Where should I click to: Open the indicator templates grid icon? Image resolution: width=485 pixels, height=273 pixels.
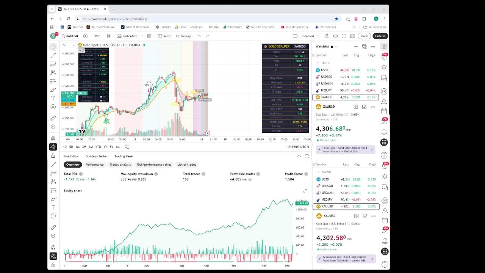pos(149,36)
